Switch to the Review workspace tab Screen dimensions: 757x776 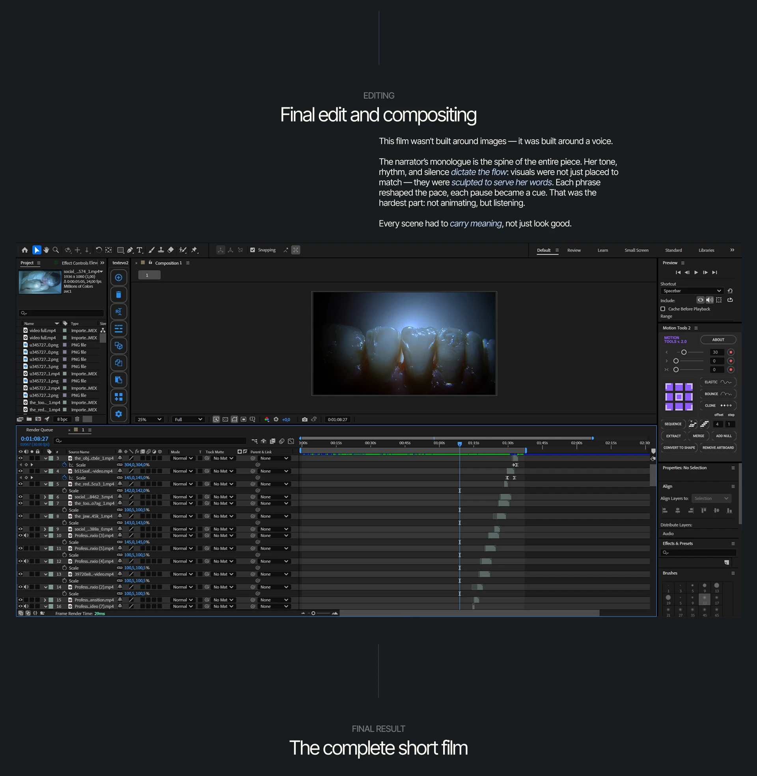(x=574, y=250)
